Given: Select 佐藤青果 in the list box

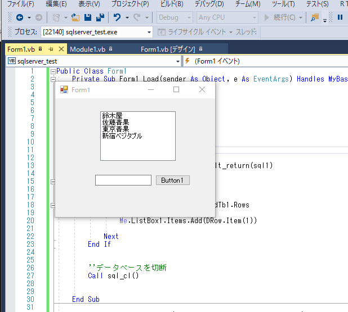Looking at the screenshot, I should tap(115, 122).
